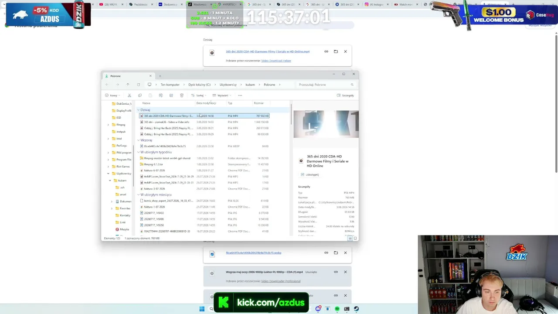
Task: Show 365 dni mp4 download in folder
Action: 336,51
